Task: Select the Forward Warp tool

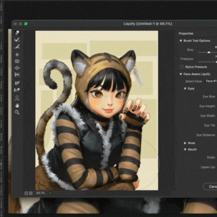Action: pyautogui.click(x=17, y=33)
